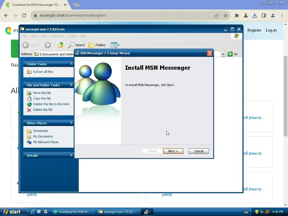The image size is (288, 216).
Task: Open the File menu in Explorer window
Action: (x=24, y=36)
